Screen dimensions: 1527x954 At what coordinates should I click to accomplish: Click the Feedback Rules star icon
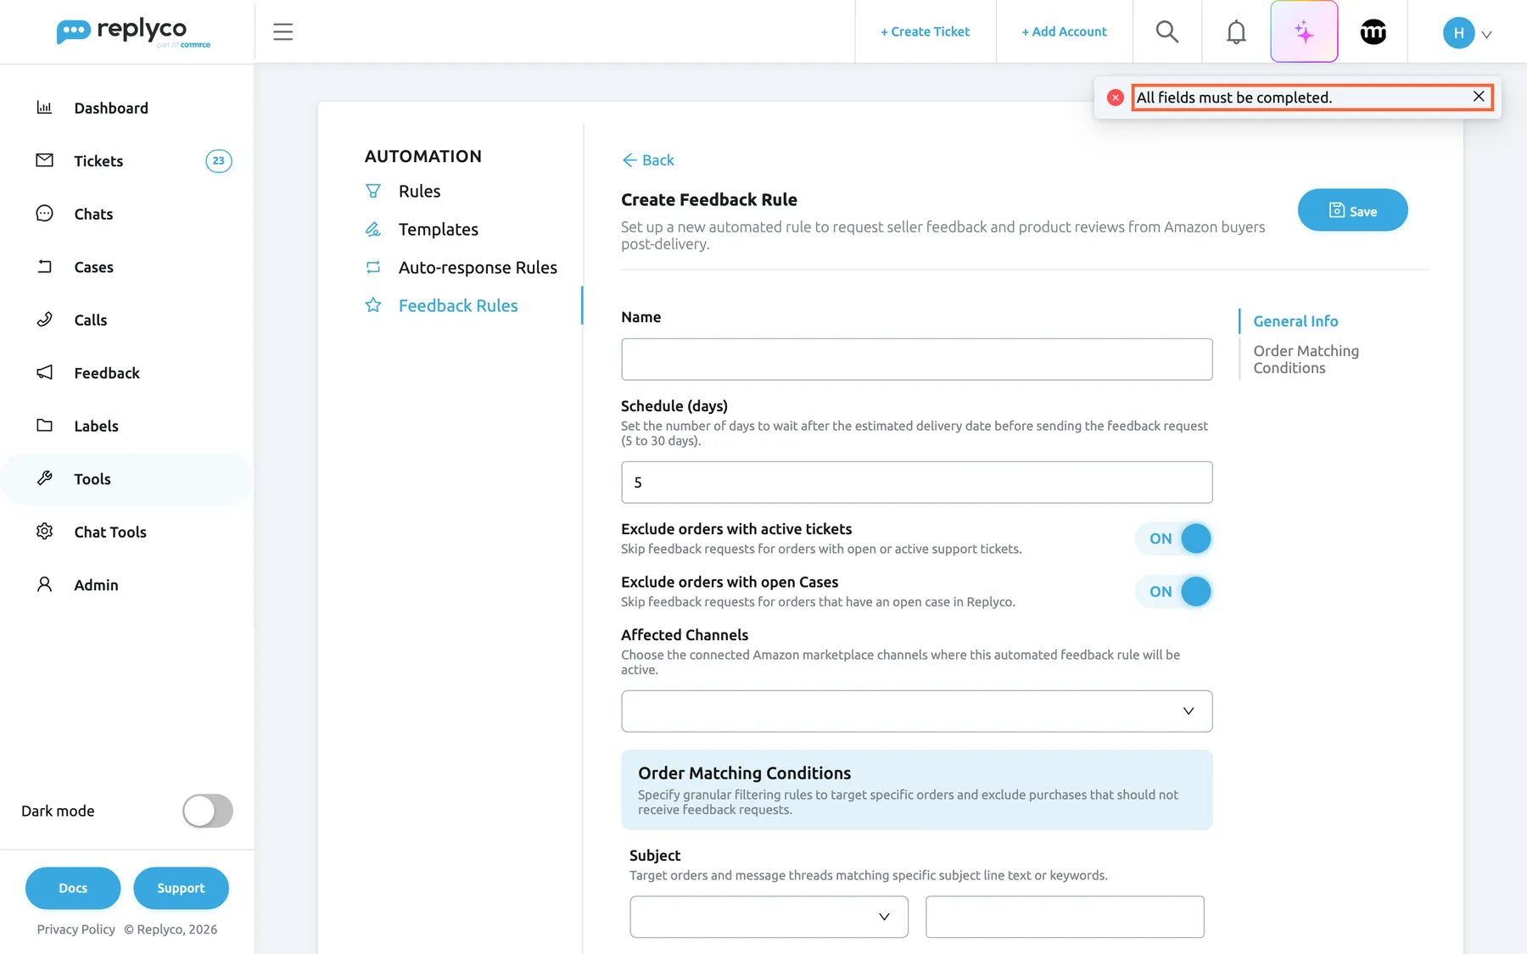coord(373,306)
